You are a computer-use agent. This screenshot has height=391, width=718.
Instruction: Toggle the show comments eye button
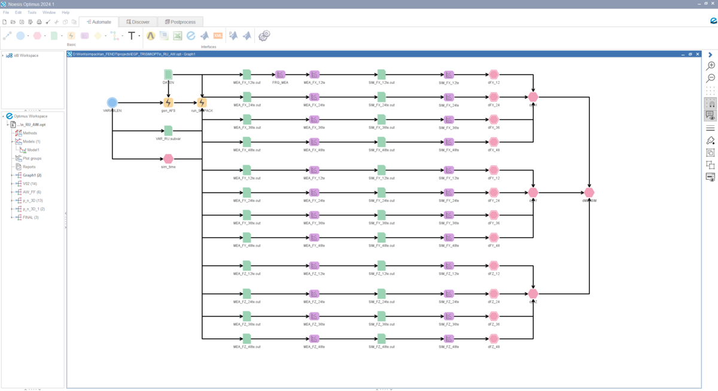pos(710,115)
